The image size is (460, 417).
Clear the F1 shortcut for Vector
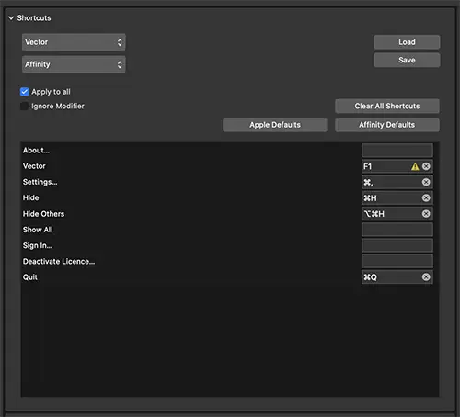426,166
